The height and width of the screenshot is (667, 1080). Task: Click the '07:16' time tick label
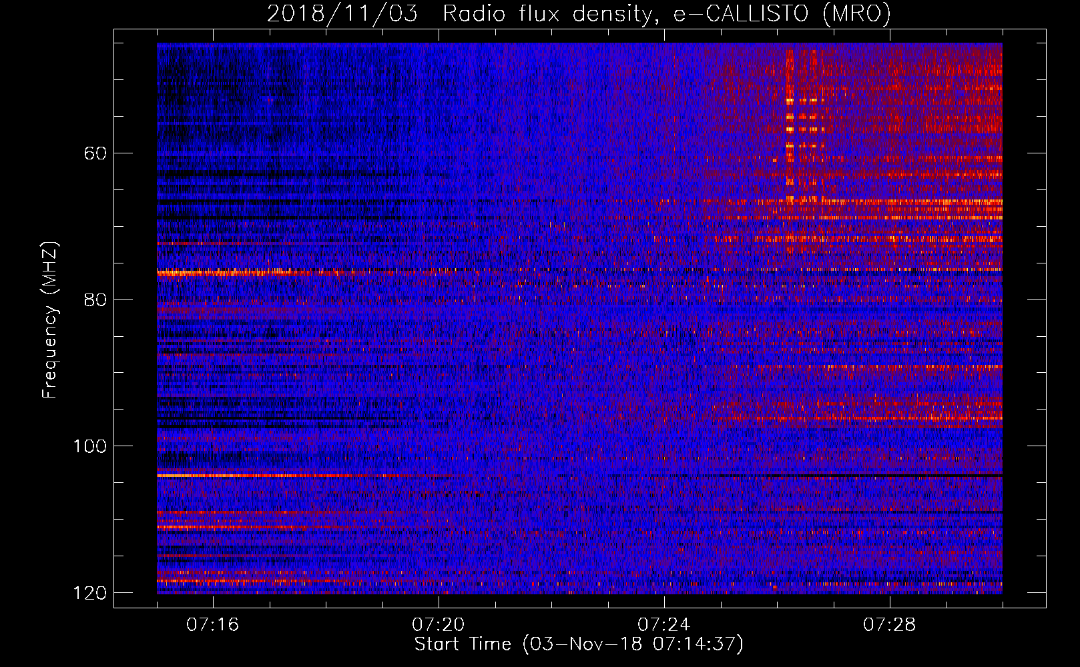coord(212,625)
